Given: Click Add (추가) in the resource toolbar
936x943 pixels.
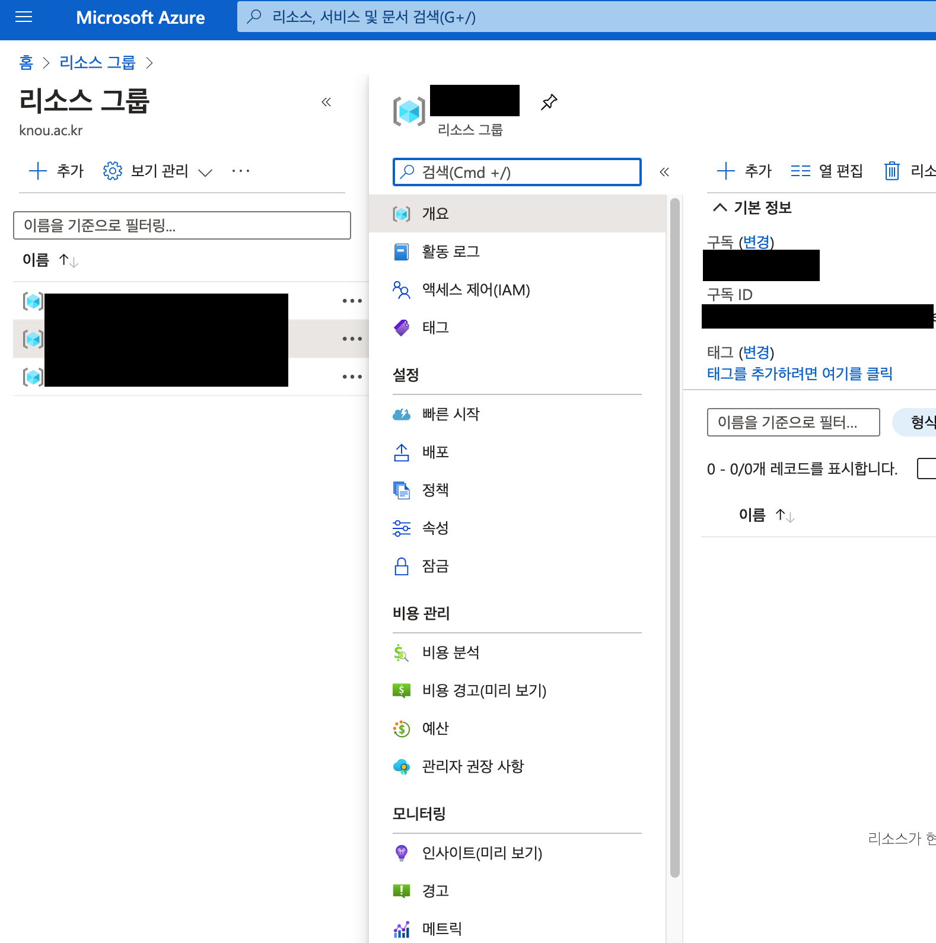Looking at the screenshot, I should (x=744, y=171).
